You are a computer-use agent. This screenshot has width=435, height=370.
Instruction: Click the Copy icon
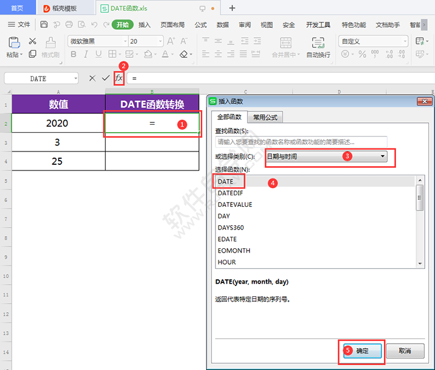tap(32, 54)
